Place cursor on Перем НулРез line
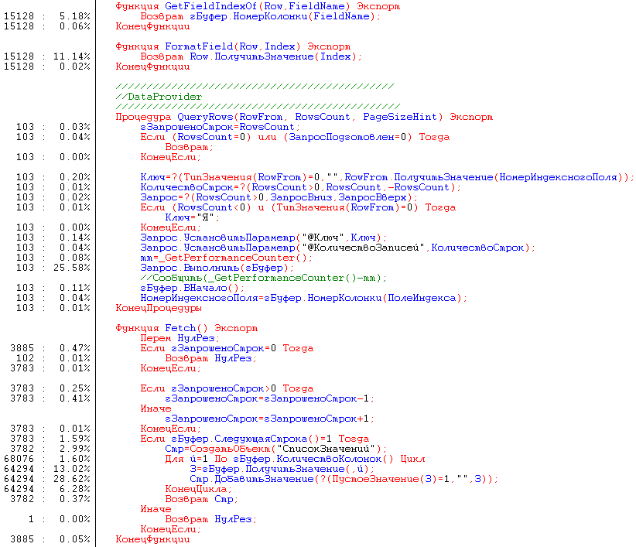The image size is (636, 547). pos(180,338)
